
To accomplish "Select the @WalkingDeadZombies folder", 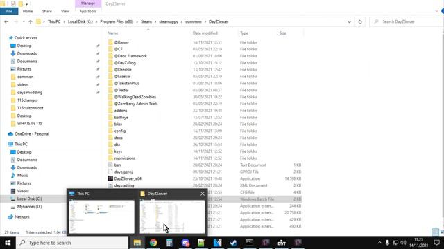I will (135, 97).
